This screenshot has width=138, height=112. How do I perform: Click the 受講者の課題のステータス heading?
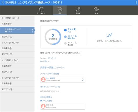pos(52,68)
